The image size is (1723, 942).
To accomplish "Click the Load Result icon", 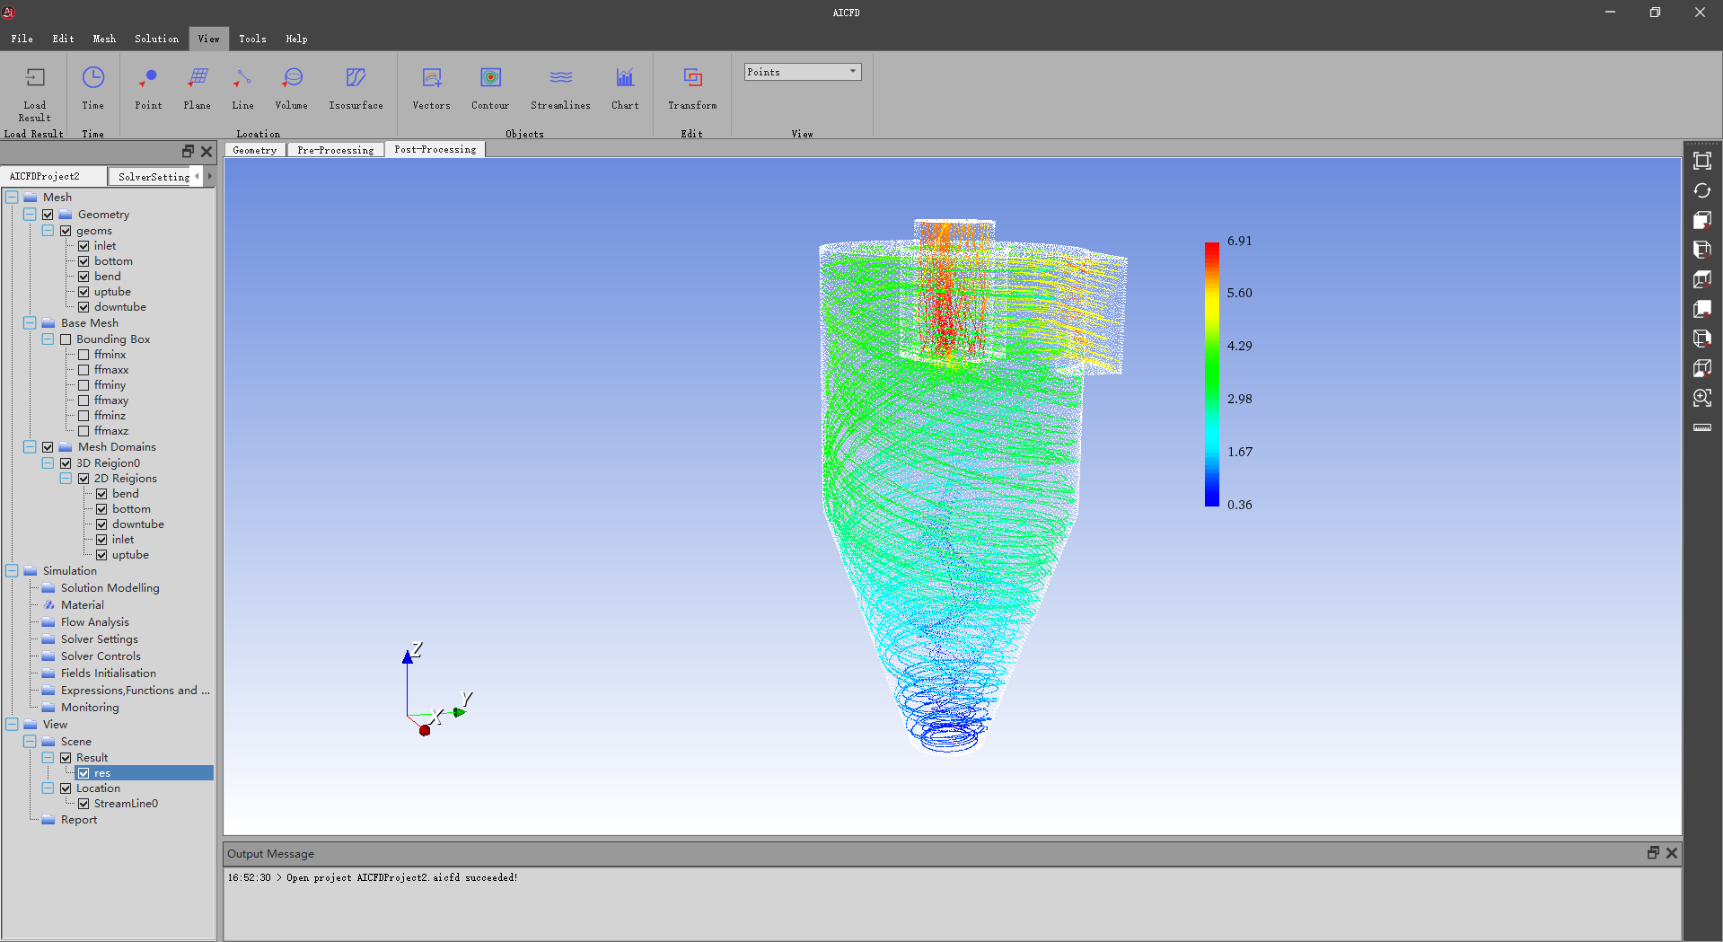I will 35,78.
